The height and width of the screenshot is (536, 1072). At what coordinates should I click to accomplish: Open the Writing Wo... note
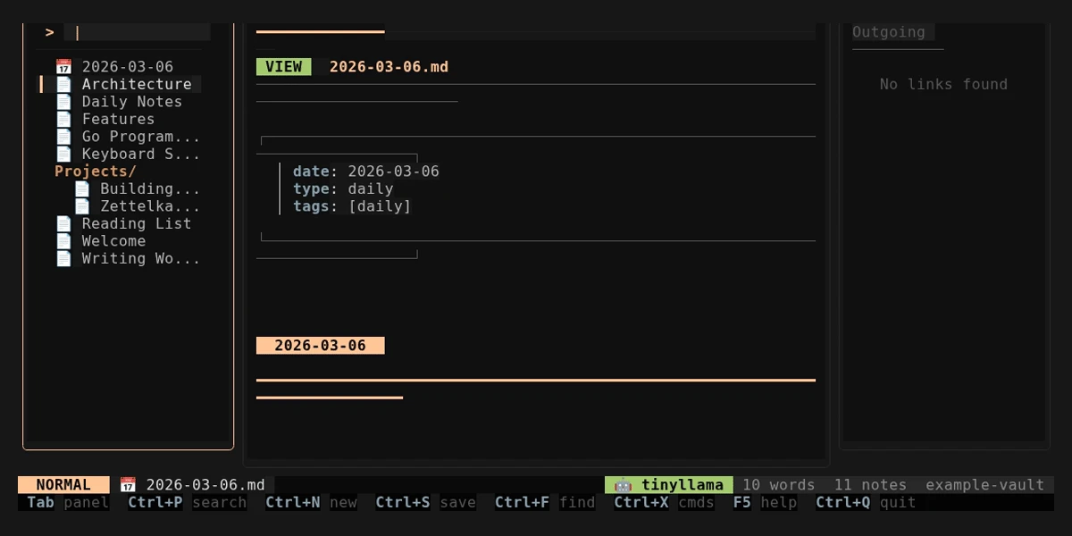(x=141, y=258)
